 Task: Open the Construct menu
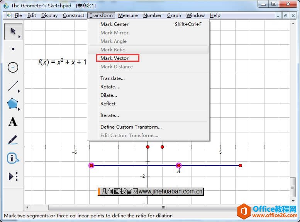pyautogui.click(x=73, y=15)
